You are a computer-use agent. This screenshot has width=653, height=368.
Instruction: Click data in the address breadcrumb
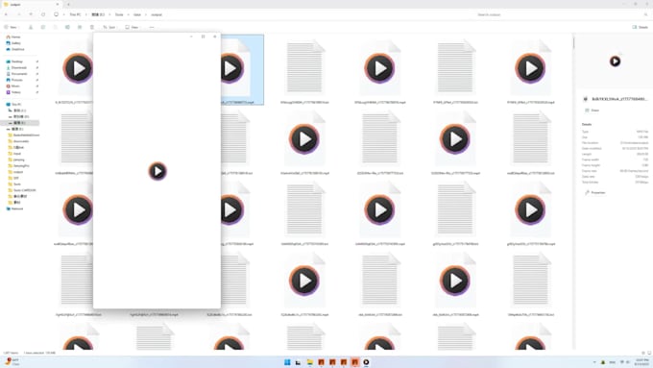[137, 14]
